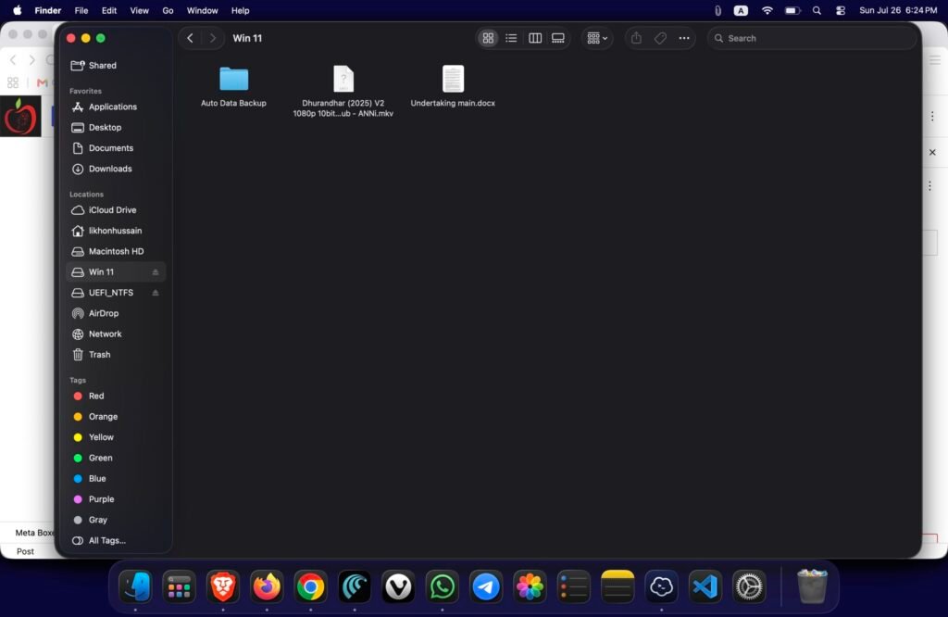Open Trash in the sidebar
948x617 pixels.
tap(116, 355)
